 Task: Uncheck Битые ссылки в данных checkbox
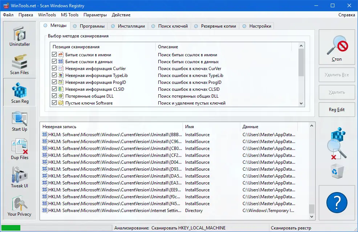(54, 61)
